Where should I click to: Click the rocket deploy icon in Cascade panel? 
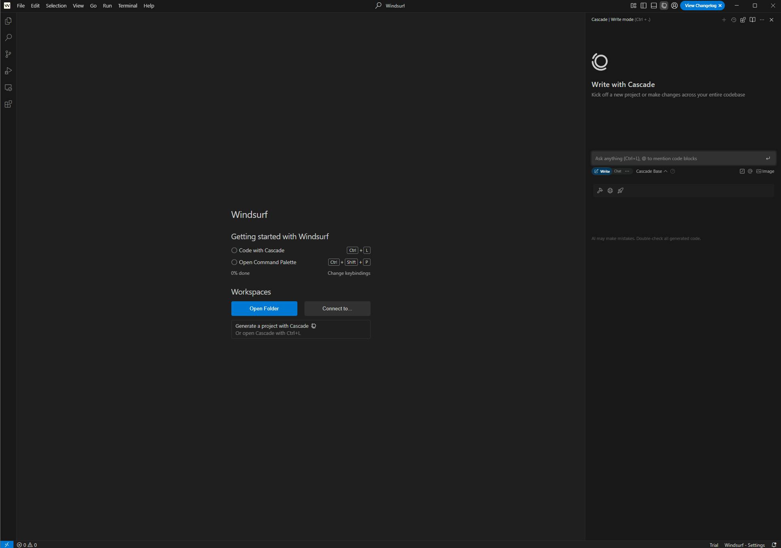620,191
